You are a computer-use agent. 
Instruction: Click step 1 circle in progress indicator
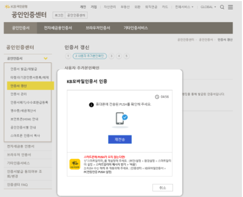click(x=68, y=56)
